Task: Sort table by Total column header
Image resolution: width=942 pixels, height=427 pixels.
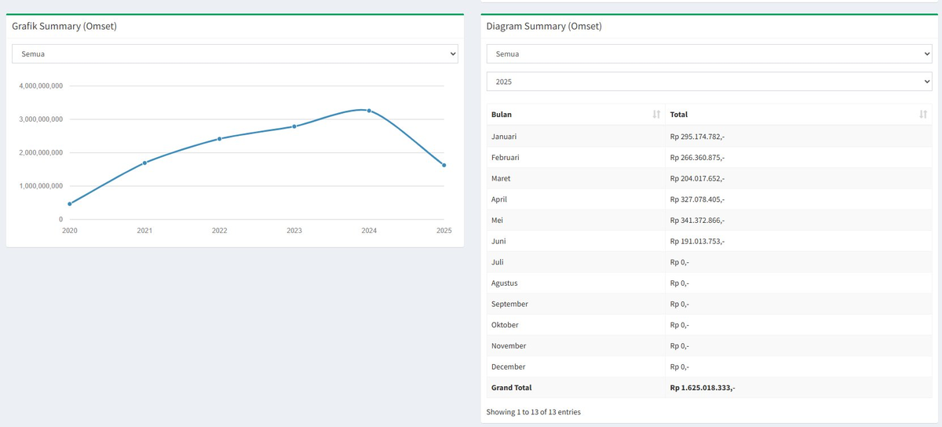Action: (x=679, y=115)
